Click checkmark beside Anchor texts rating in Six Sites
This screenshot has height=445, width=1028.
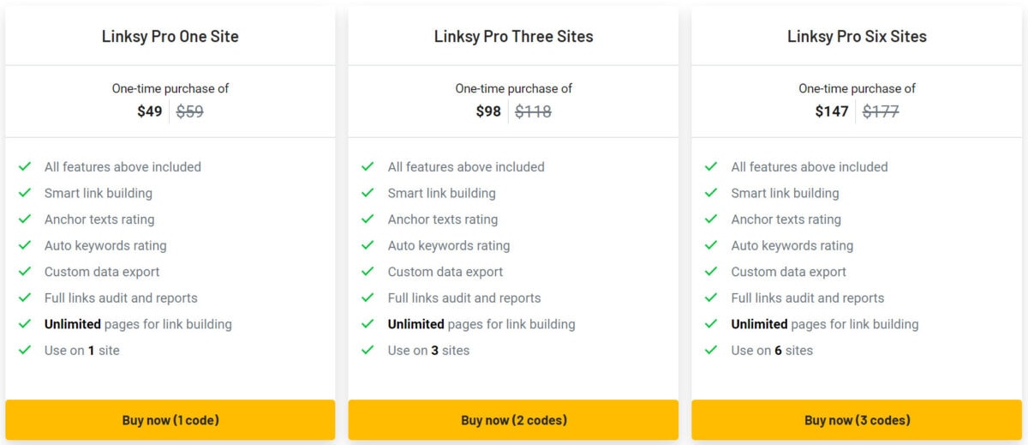click(x=711, y=219)
